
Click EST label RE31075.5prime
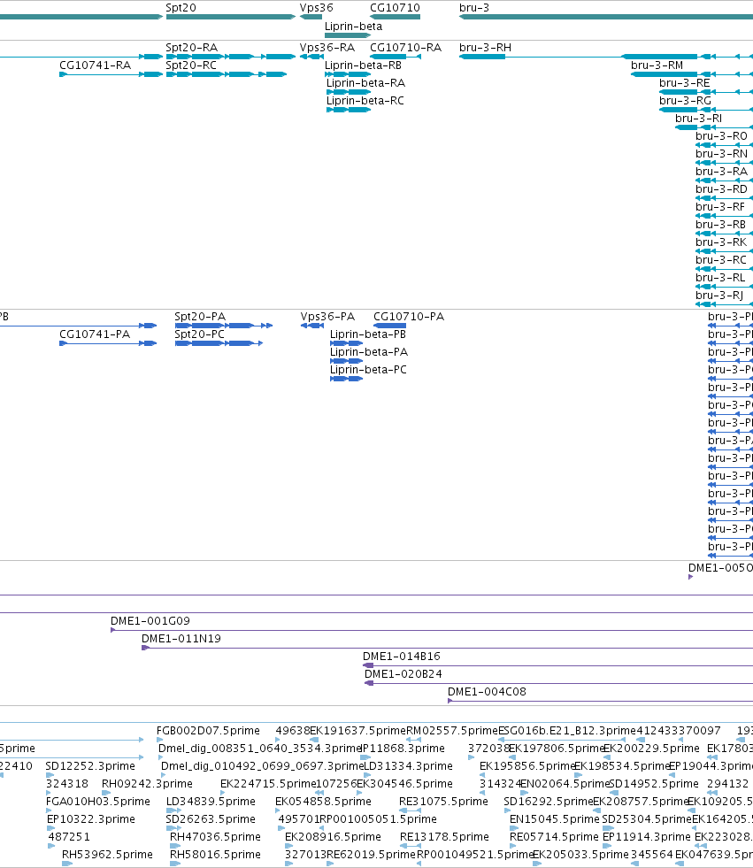(443, 802)
